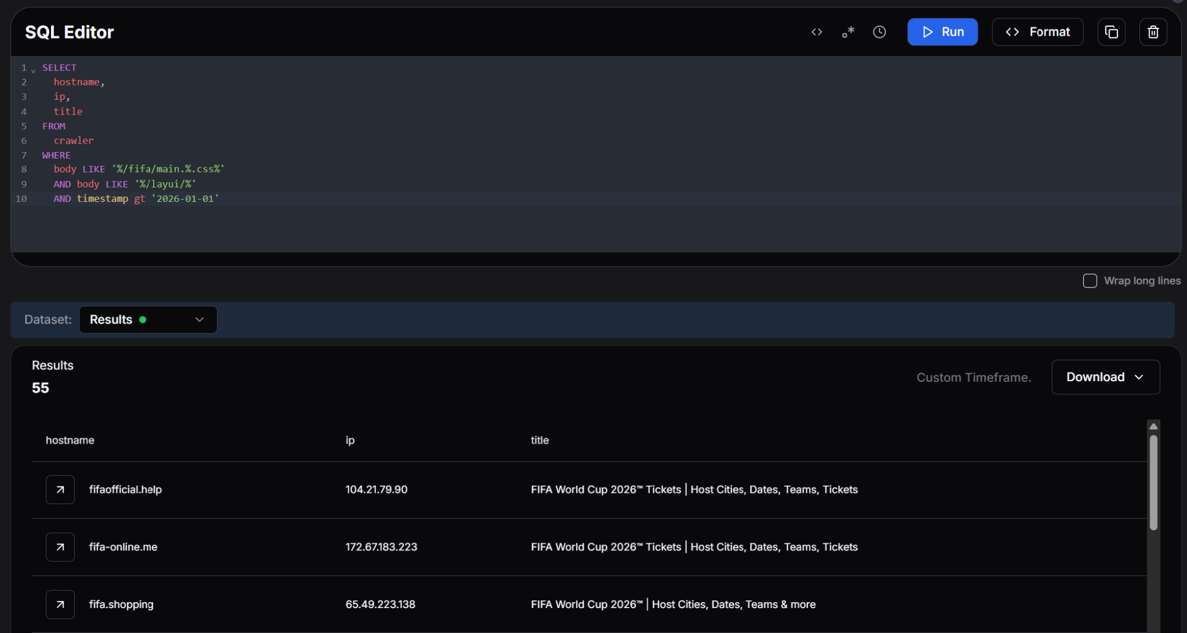
Task: Open fifa.shopping external link arrow
Action: coord(60,604)
